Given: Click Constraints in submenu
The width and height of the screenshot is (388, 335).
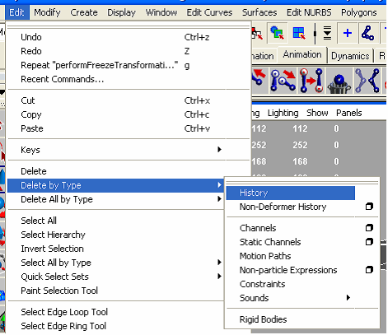Looking at the screenshot, I should click(291, 284).
